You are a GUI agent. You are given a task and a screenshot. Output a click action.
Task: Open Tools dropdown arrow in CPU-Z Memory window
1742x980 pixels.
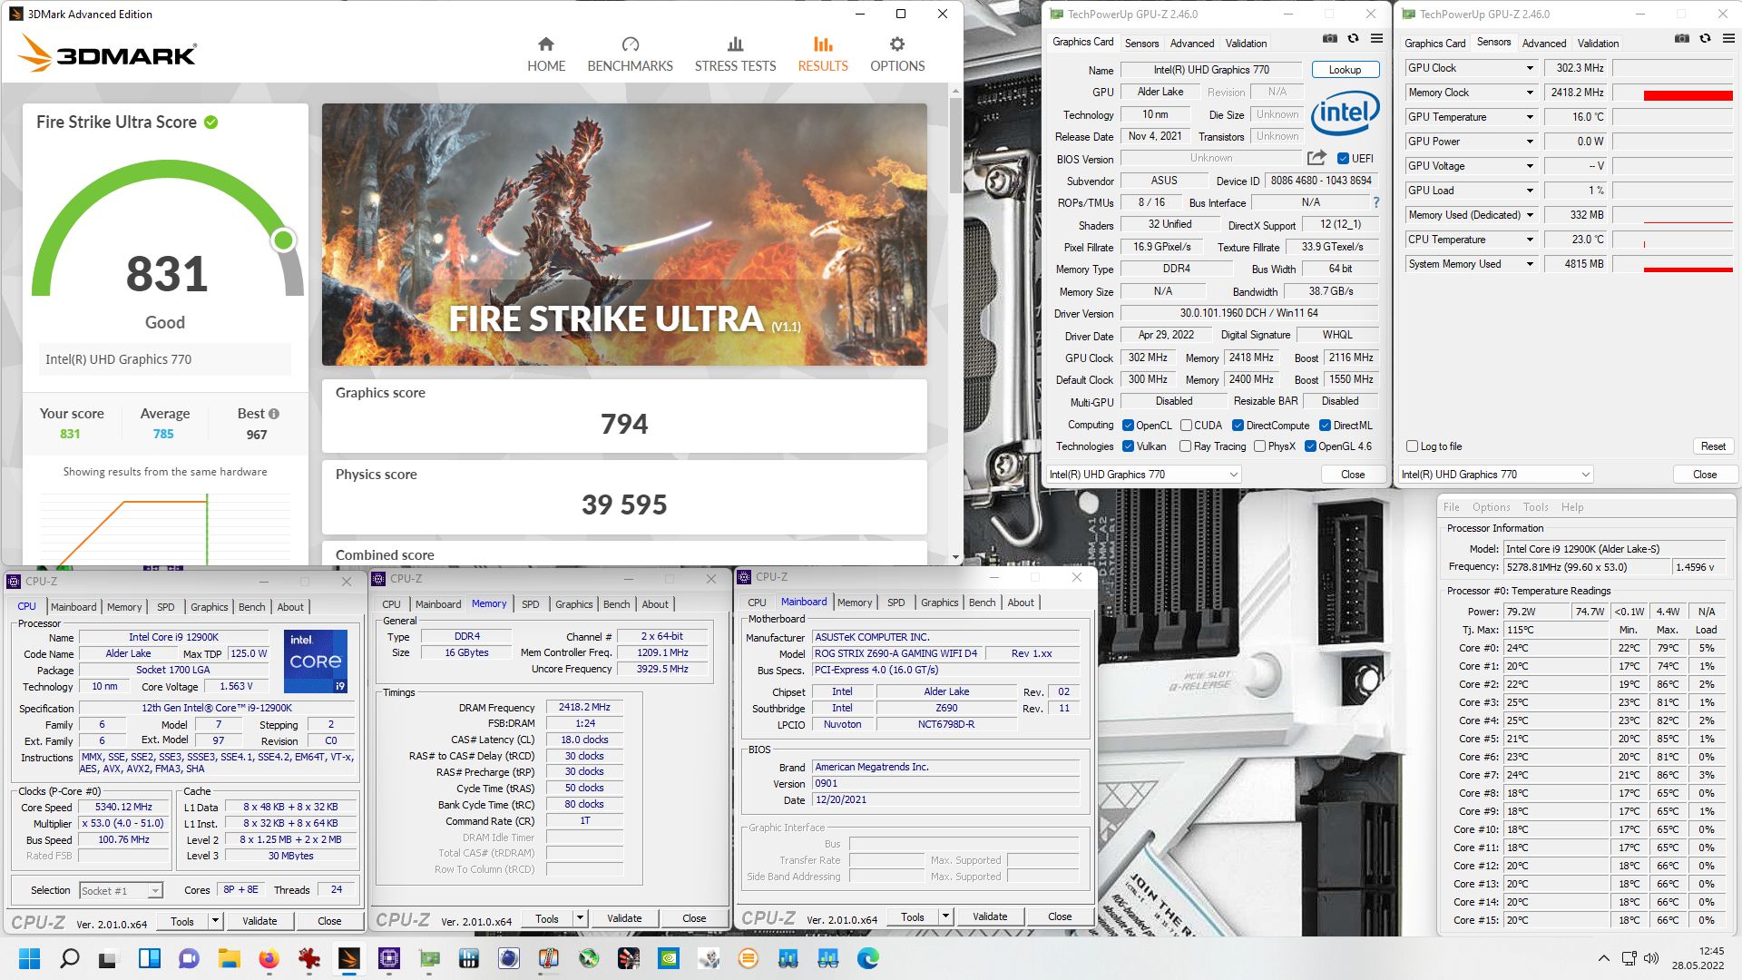coord(580,918)
